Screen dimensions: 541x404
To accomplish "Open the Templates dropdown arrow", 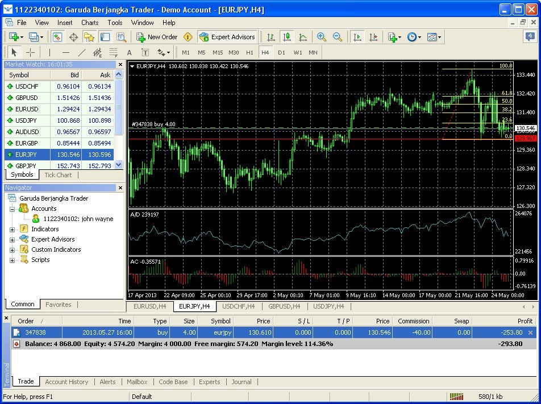I will [439, 37].
